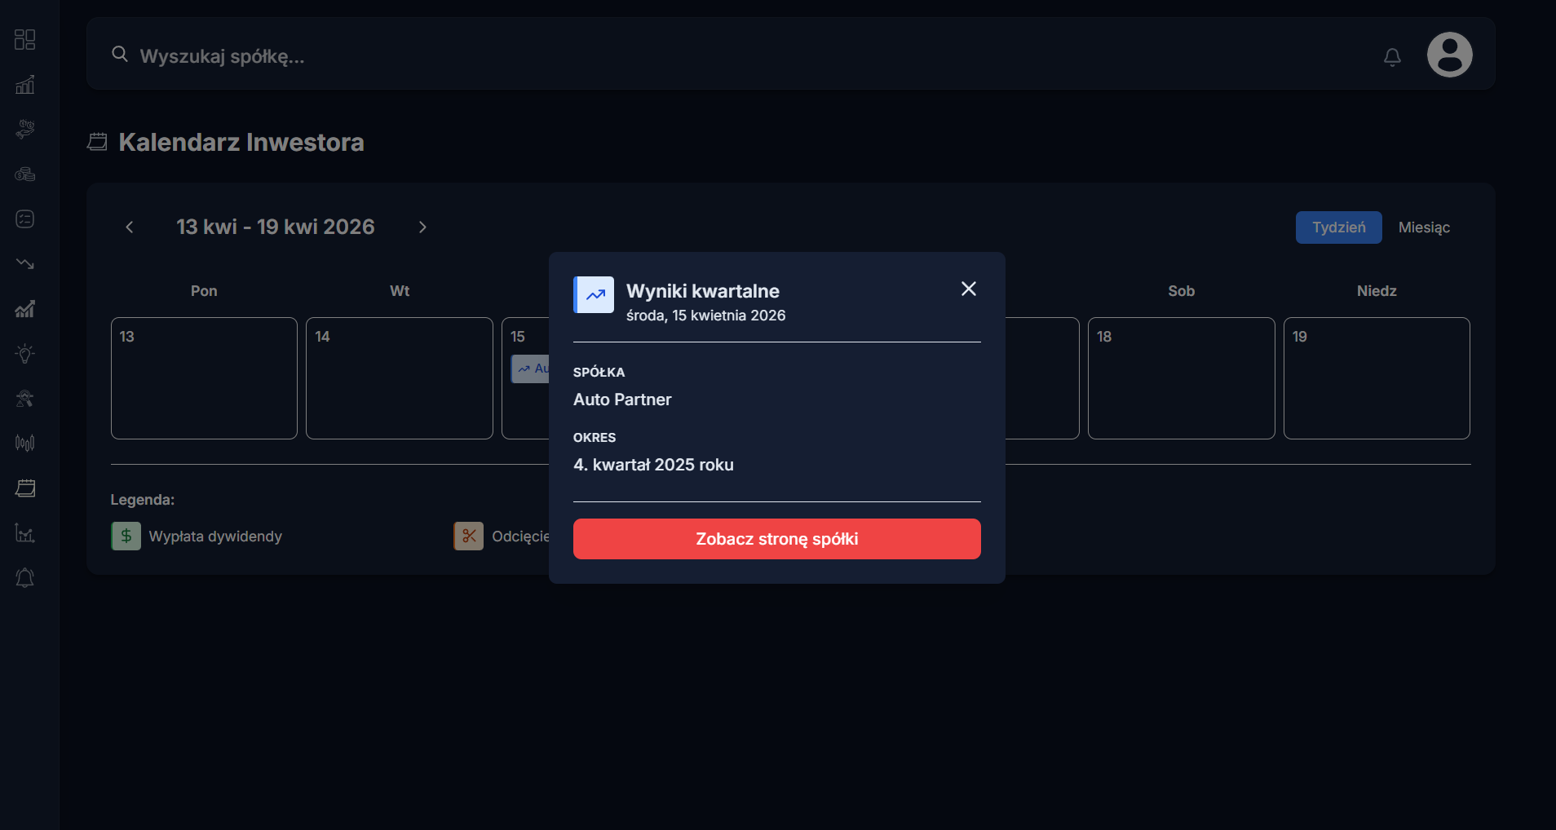
Task: Click the lightbulb ideas sidebar icon
Action: pyautogui.click(x=25, y=354)
